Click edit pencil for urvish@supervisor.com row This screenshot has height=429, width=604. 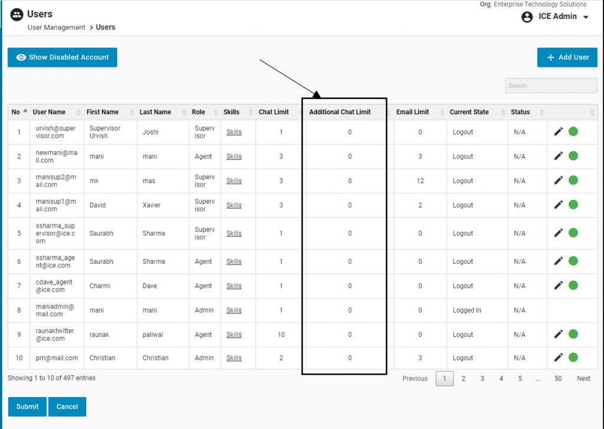[559, 132]
